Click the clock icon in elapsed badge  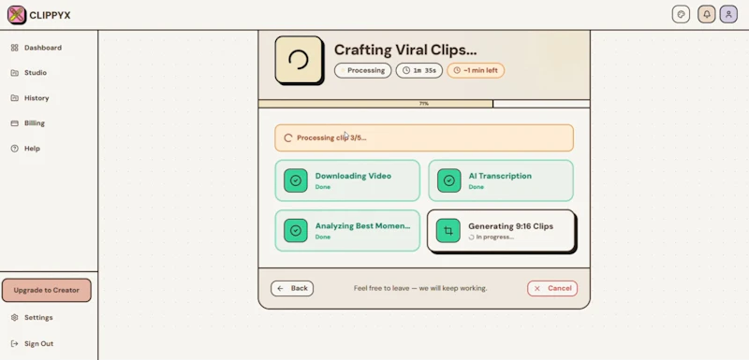tap(406, 70)
